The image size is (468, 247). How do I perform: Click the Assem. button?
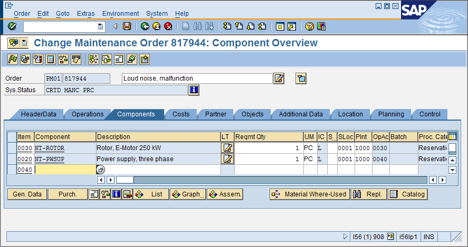tap(225, 194)
